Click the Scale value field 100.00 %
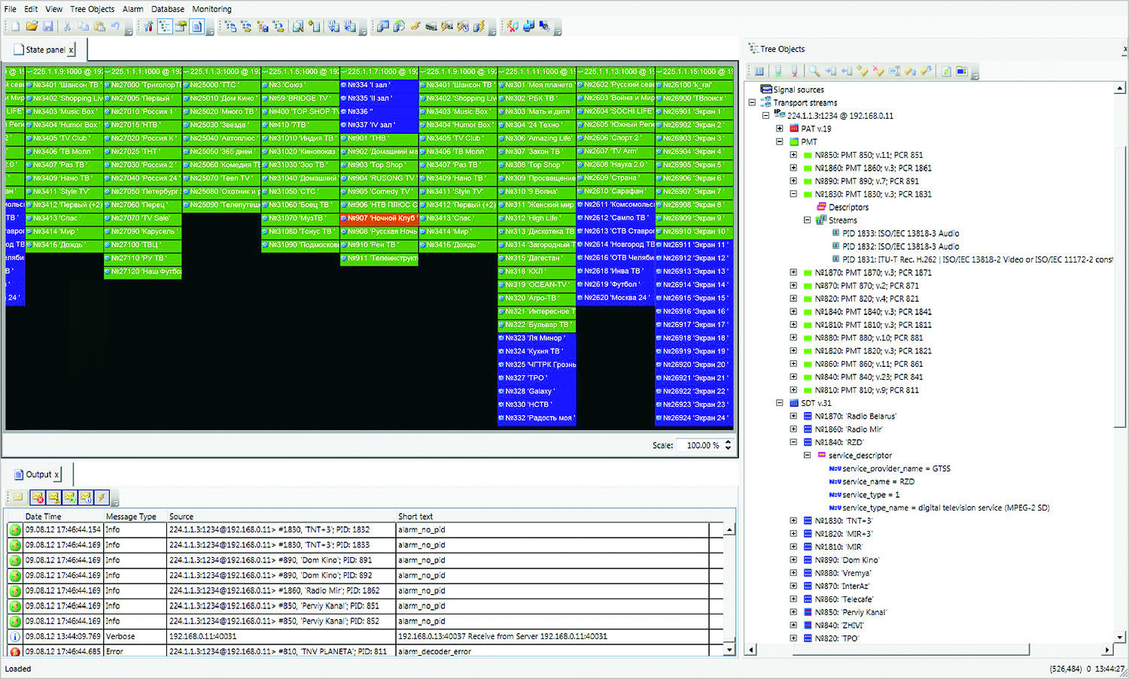Screen dimensions: 1129x679 coord(700,445)
